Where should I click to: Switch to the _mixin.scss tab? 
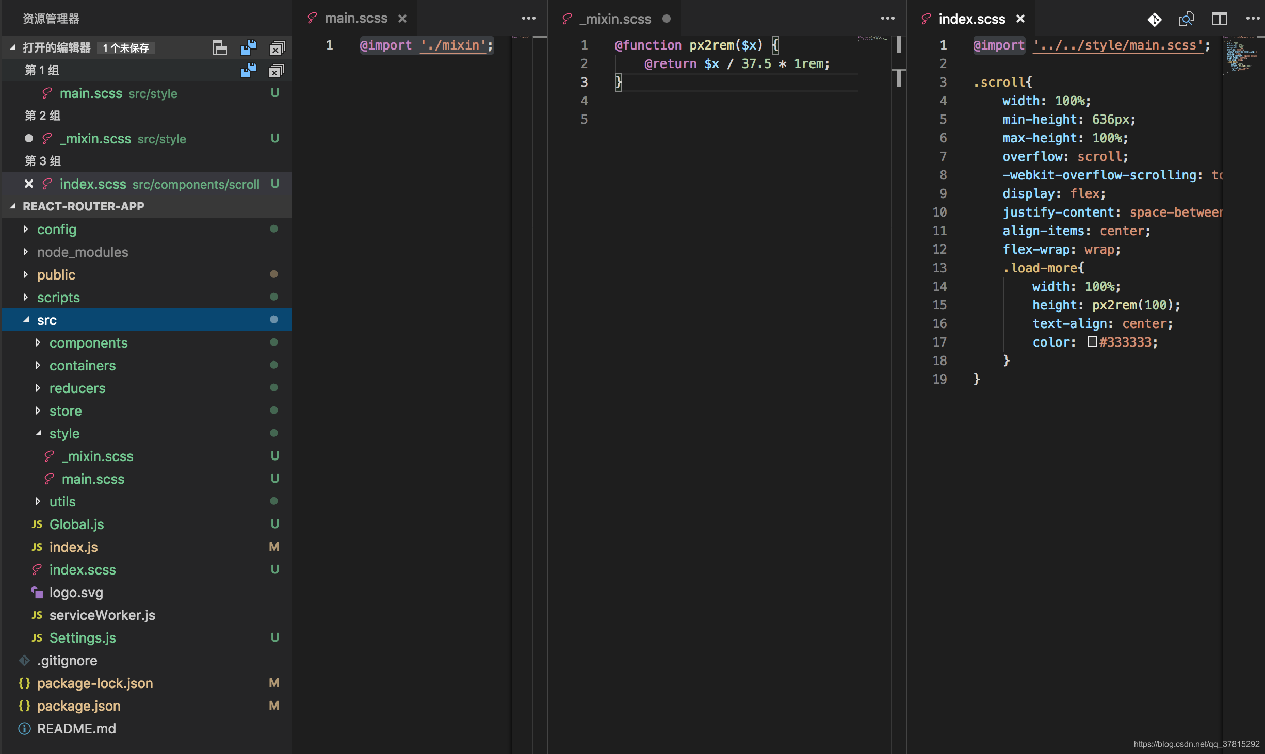(615, 19)
